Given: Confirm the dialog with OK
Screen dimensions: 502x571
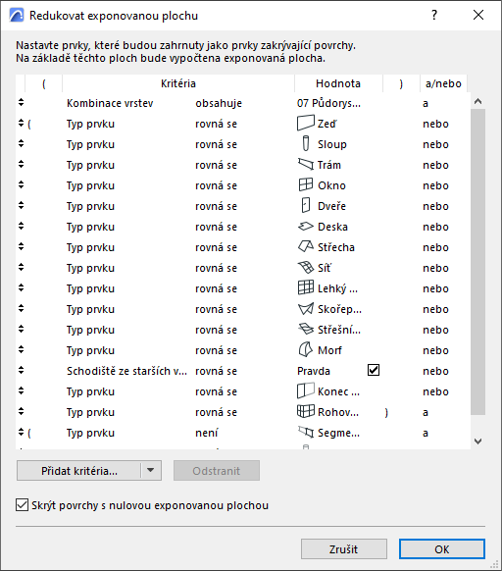Looking at the screenshot, I should click(442, 548).
